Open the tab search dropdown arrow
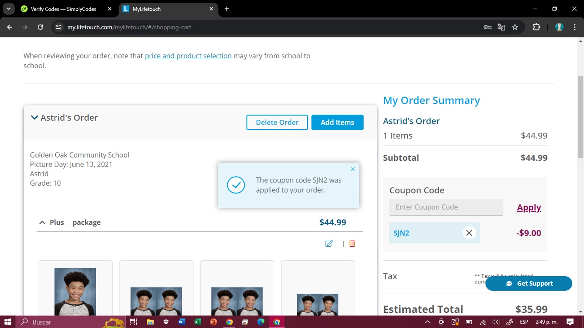The image size is (584, 328). pyautogui.click(x=9, y=9)
